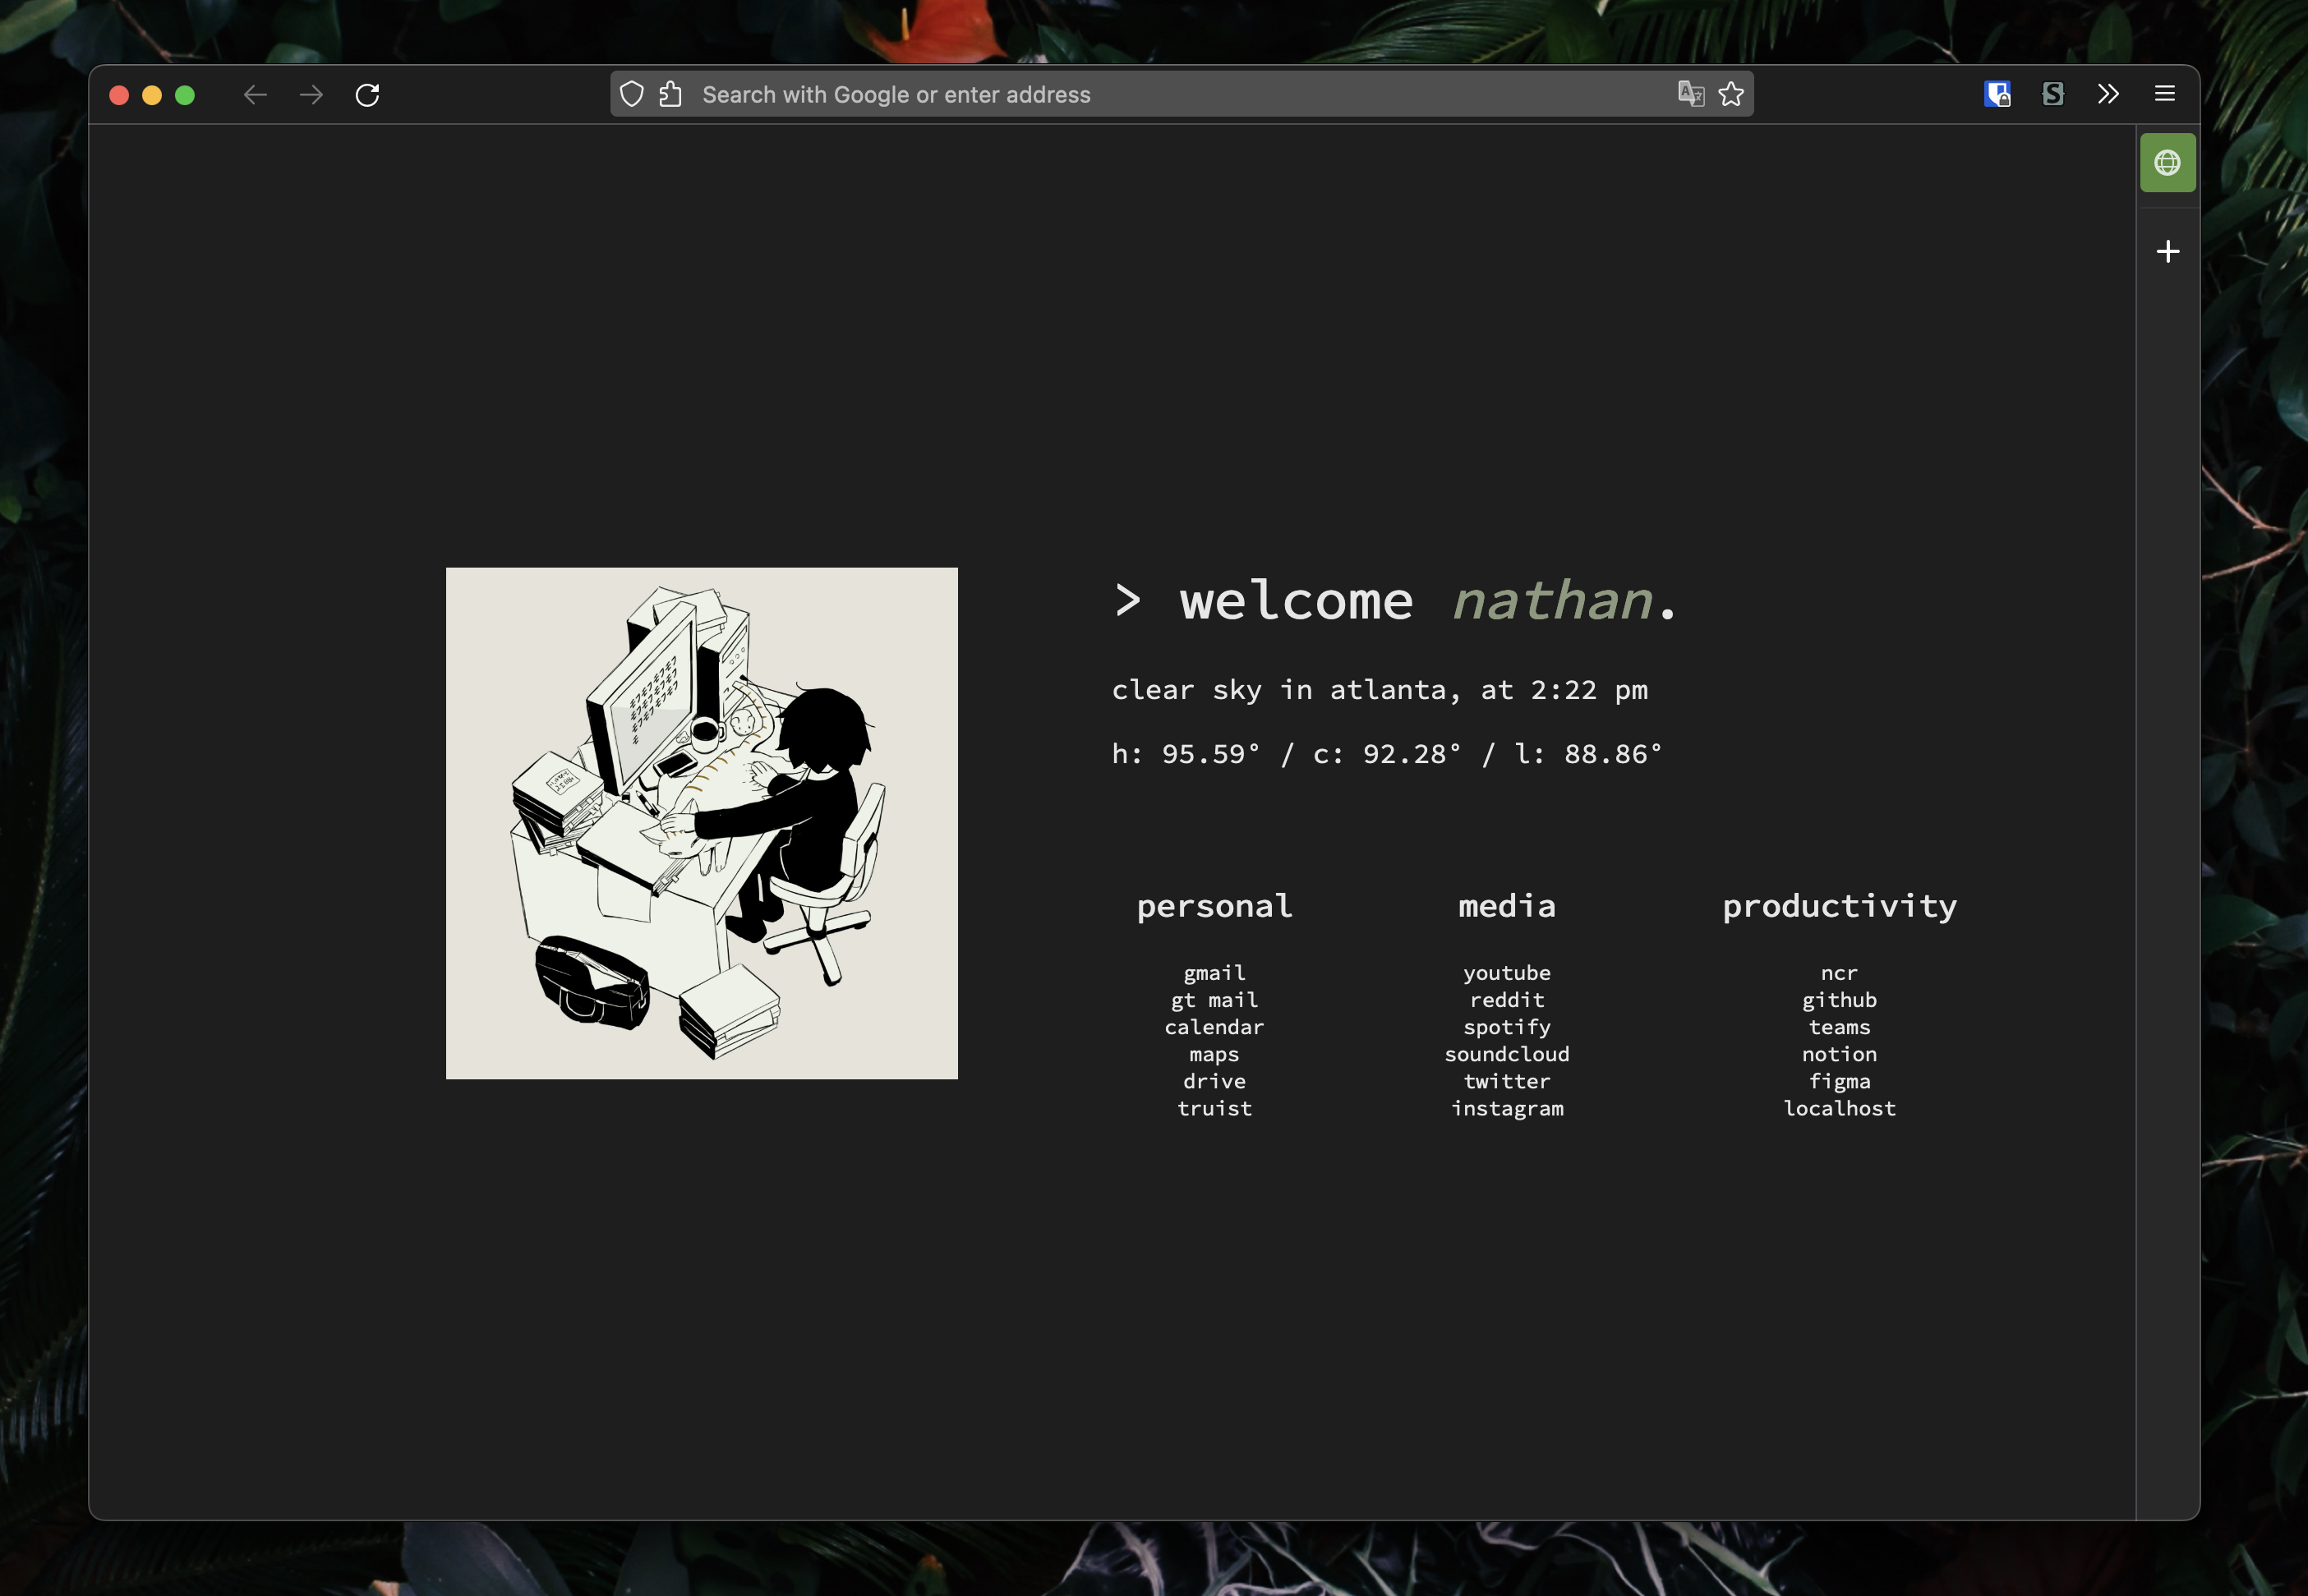
Task: Click the tracking protection shield icon
Action: [631, 94]
